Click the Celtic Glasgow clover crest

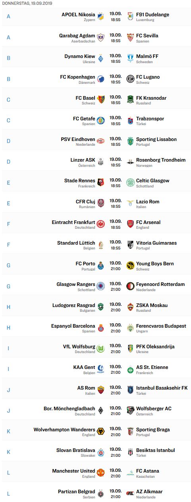pyautogui.click(x=130, y=183)
